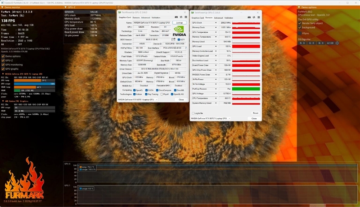The width and height of the screenshot is (360, 207).
Task: Uncheck Demo options in the Demo monitor
Action: 3,56
